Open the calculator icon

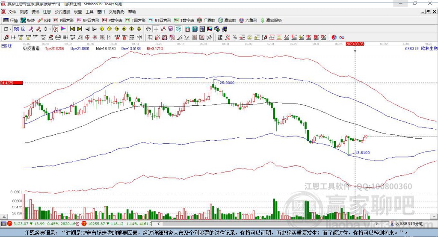tap(195, 29)
